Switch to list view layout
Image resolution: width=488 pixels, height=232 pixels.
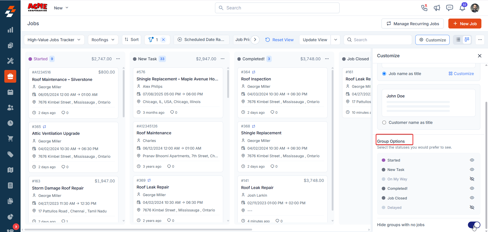[x=458, y=40]
